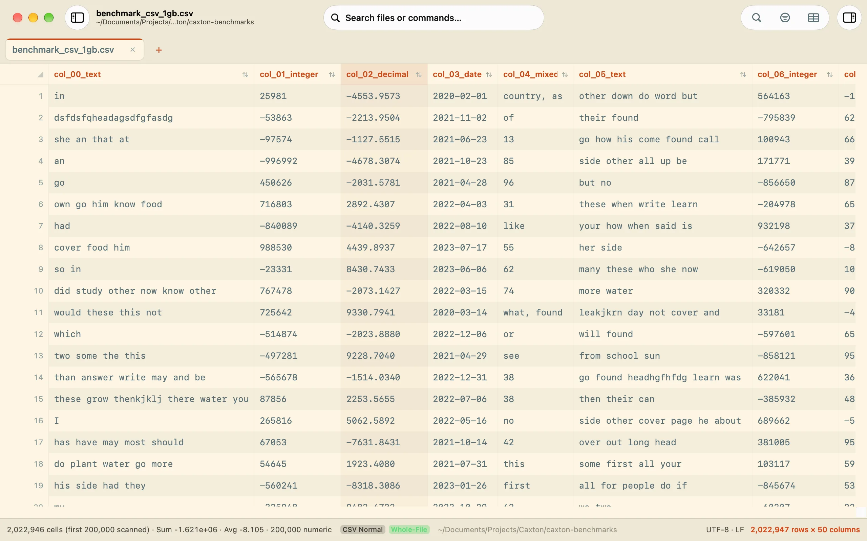Click the magnifier inside the search field
Image resolution: width=867 pixels, height=541 pixels.
click(335, 18)
